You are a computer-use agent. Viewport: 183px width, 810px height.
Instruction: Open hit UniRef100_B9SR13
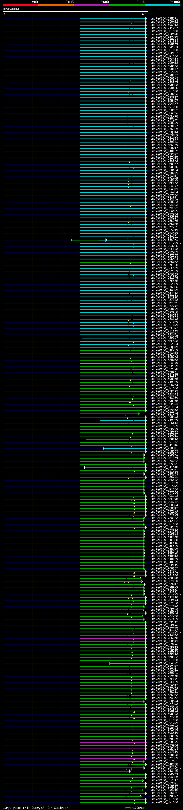tap(164, 25)
